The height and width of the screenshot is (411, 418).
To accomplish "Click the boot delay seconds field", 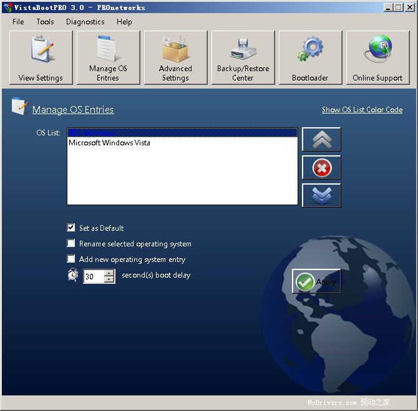I will tap(94, 276).
